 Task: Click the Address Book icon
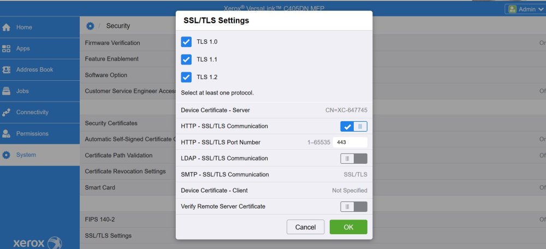7,70
